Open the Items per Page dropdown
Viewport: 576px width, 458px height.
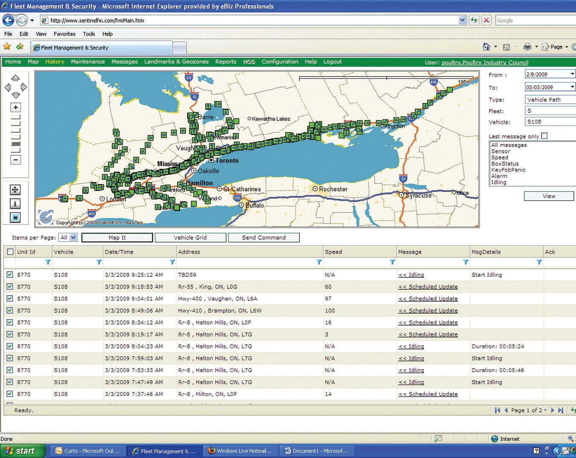pyautogui.click(x=68, y=238)
